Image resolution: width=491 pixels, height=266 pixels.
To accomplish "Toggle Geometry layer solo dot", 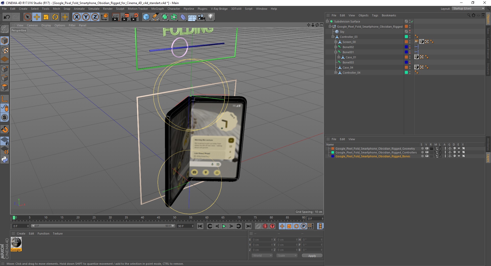I will (422, 148).
